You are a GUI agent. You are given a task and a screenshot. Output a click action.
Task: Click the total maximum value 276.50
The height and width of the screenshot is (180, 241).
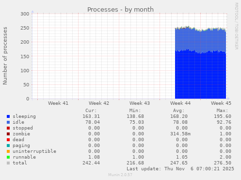[223, 163]
